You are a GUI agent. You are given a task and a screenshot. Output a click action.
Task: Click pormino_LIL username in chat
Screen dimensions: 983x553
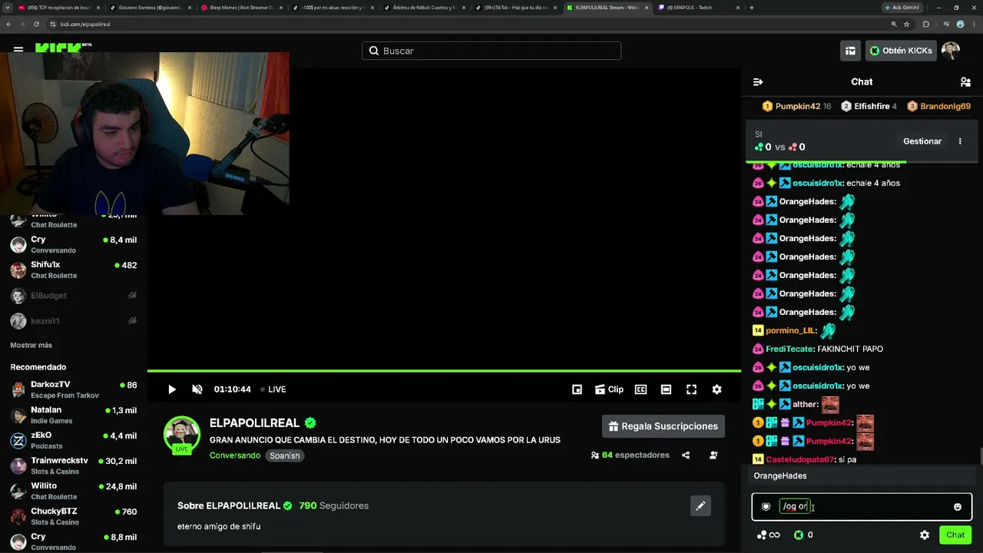(x=790, y=330)
